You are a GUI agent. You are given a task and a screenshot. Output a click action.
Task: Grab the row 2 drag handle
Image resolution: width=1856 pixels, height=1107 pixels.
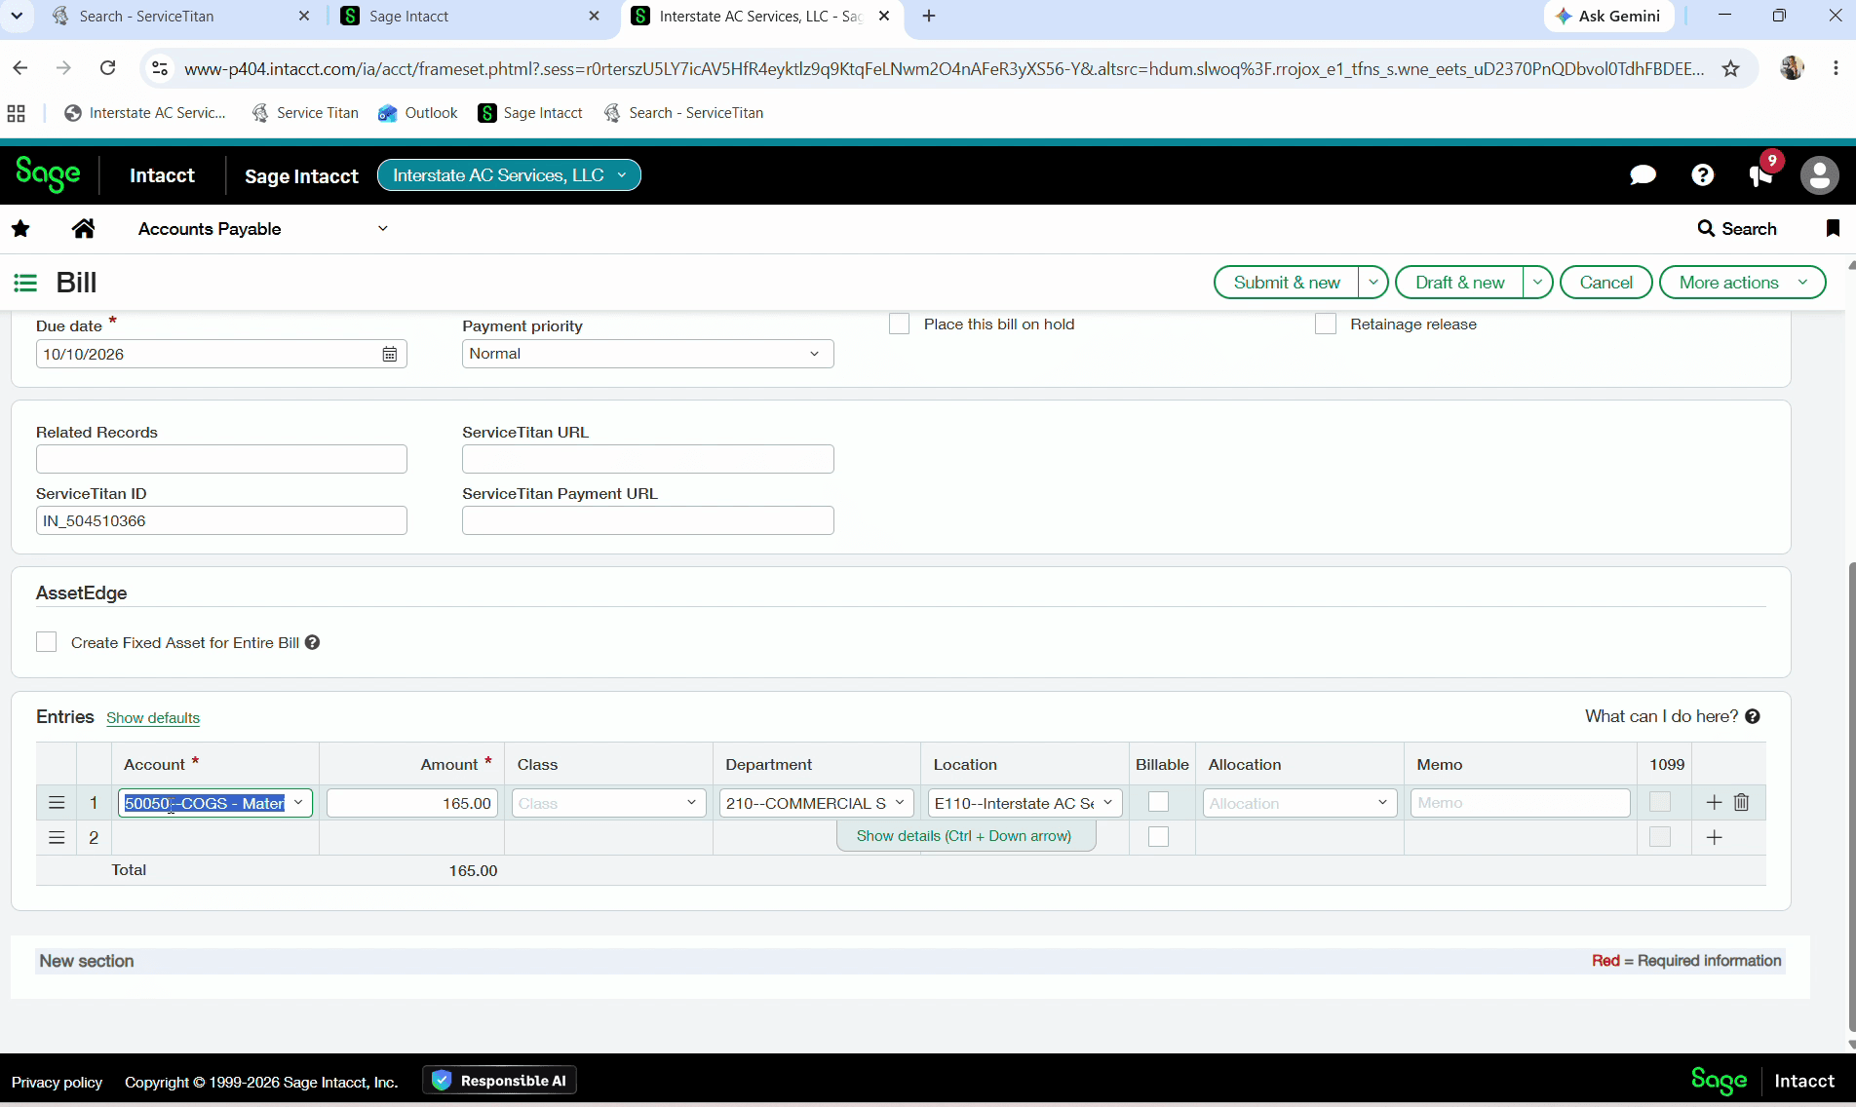pos(57,838)
